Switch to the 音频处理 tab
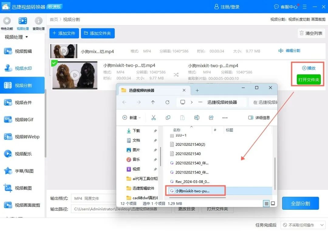Screen dimensions: 328x231 [x=39, y=23]
